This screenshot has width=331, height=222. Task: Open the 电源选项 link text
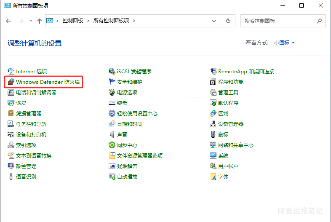pyautogui.click(x=127, y=92)
